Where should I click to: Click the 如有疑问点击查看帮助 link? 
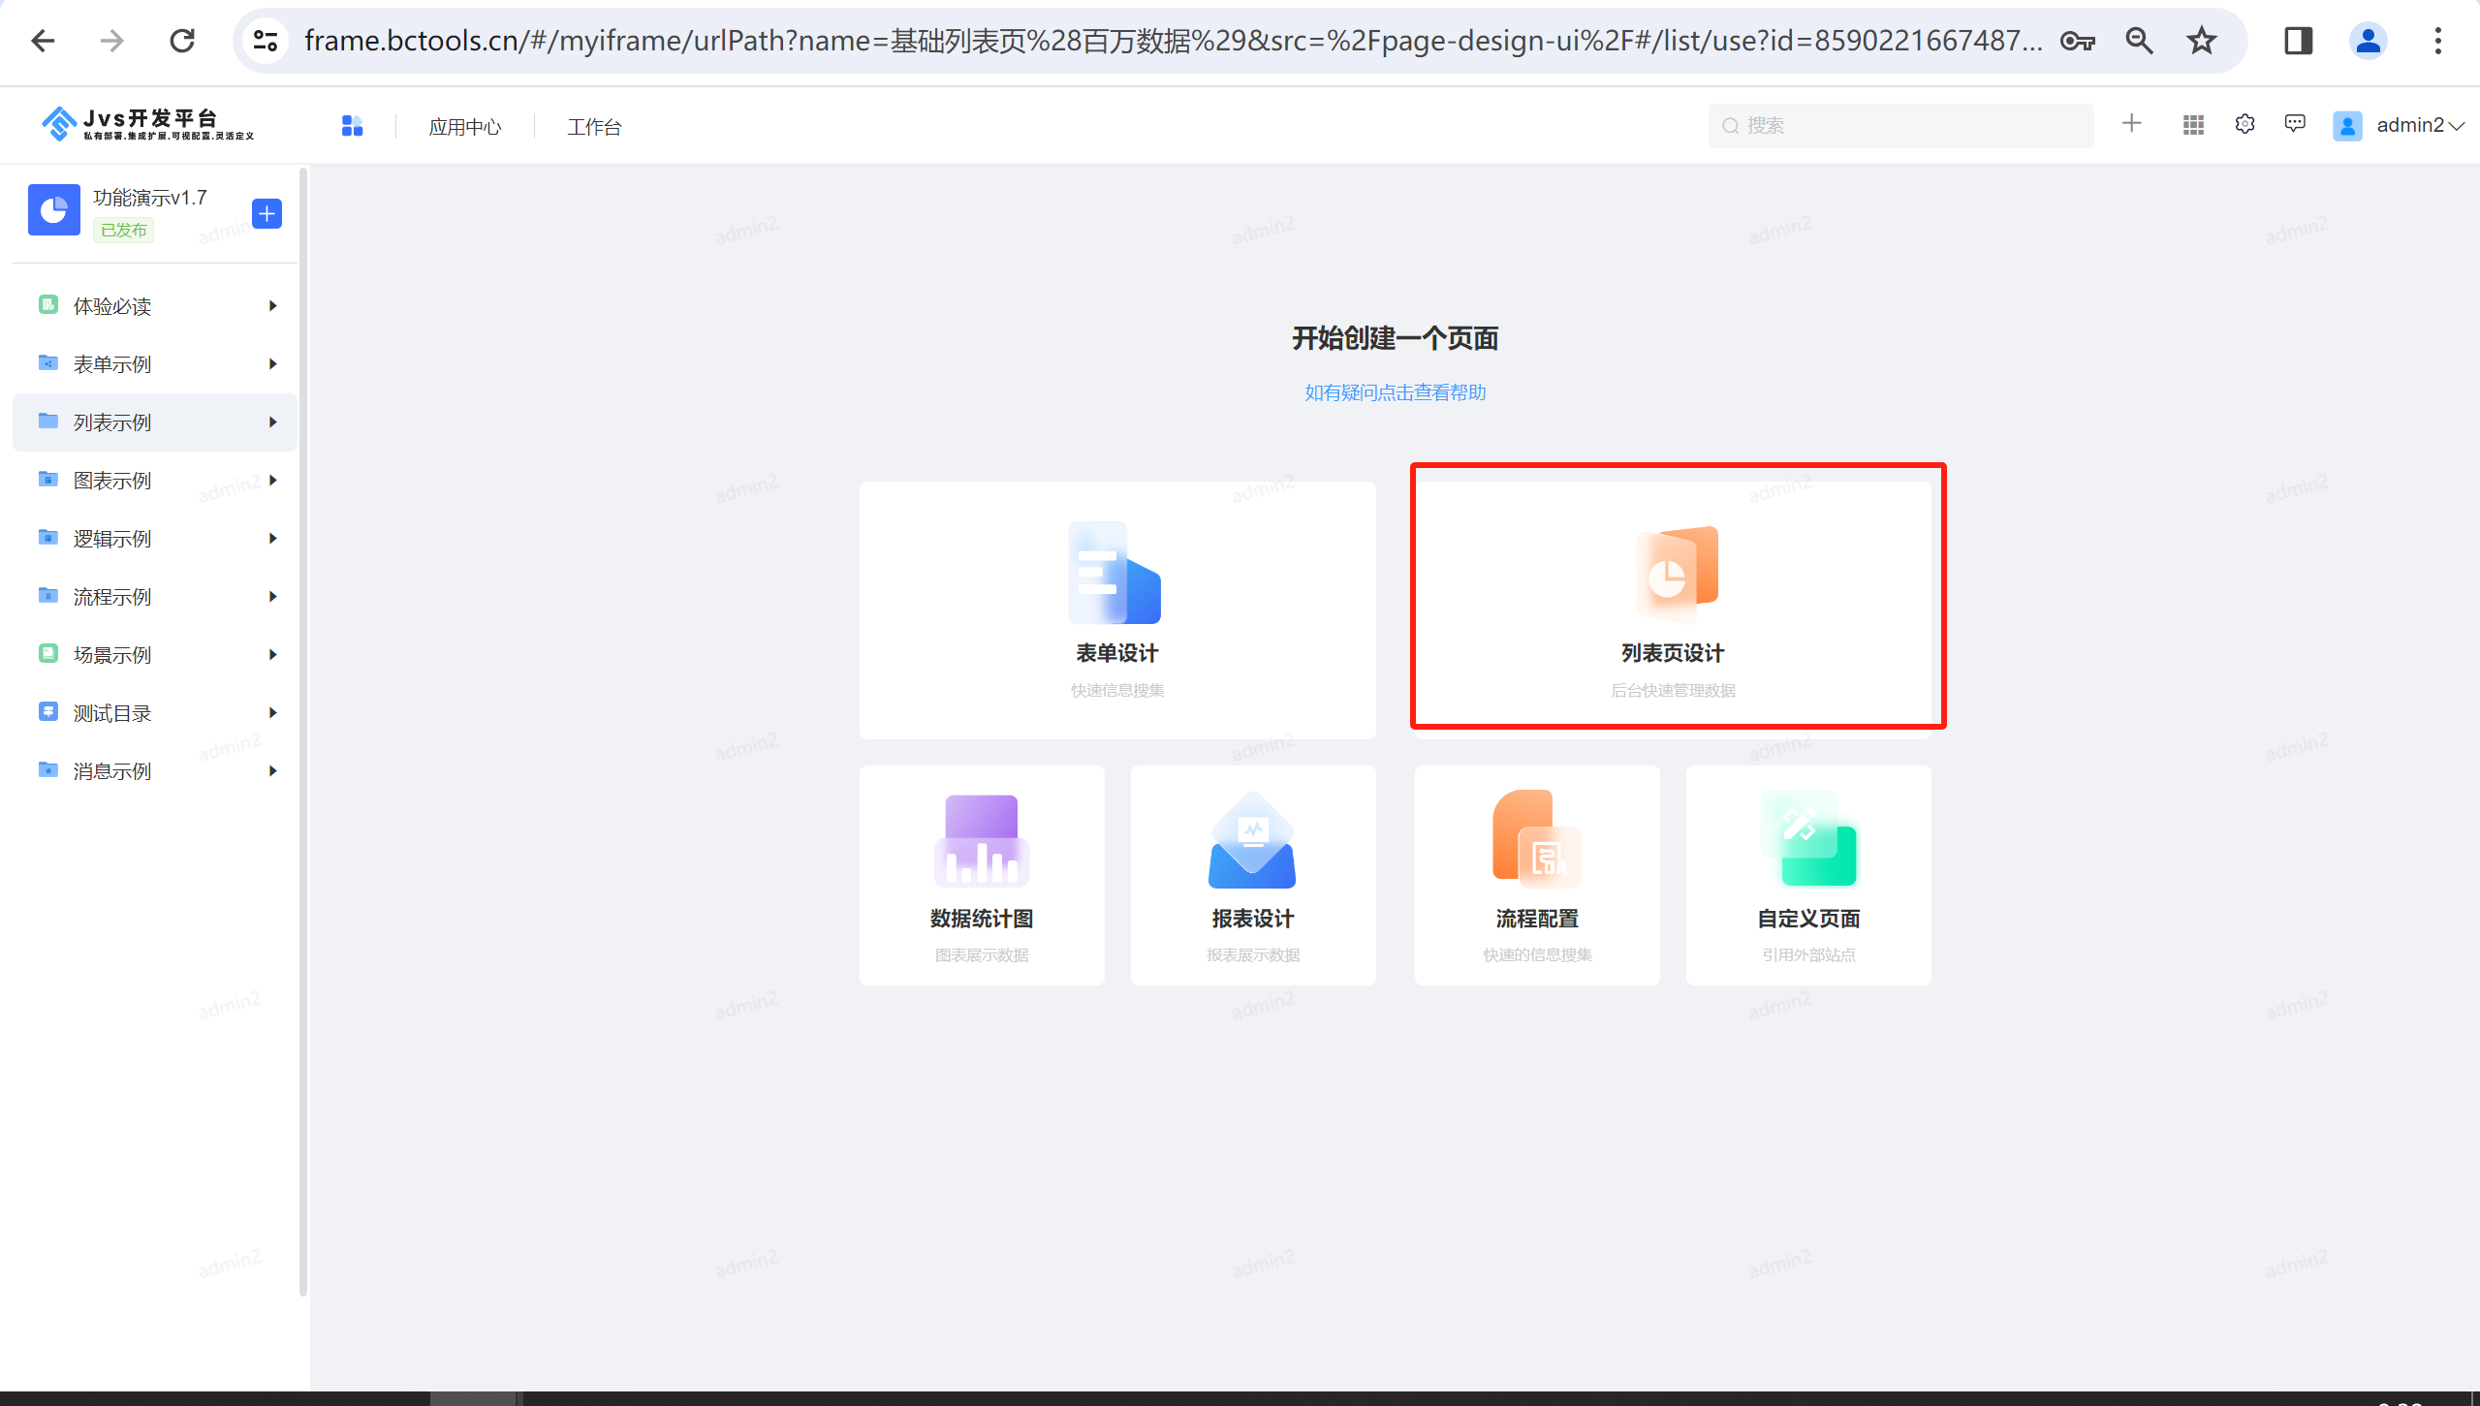coord(1395,392)
